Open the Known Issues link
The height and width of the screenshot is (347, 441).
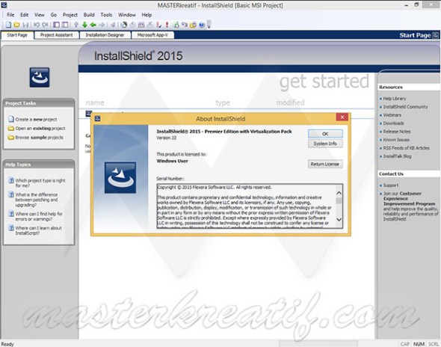[x=396, y=140]
